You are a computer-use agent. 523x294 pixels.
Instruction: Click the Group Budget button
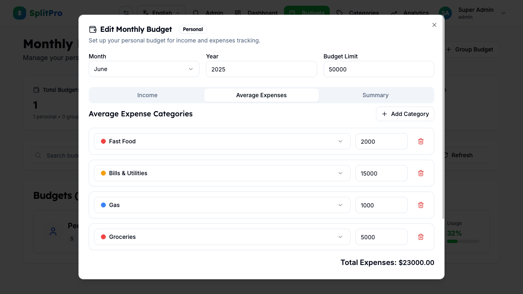tap(470, 49)
